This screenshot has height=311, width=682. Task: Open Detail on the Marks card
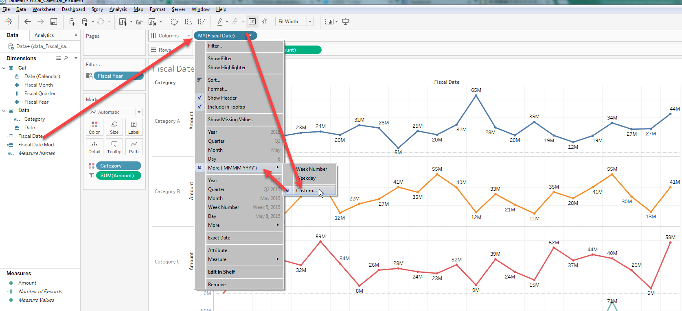[x=94, y=147]
